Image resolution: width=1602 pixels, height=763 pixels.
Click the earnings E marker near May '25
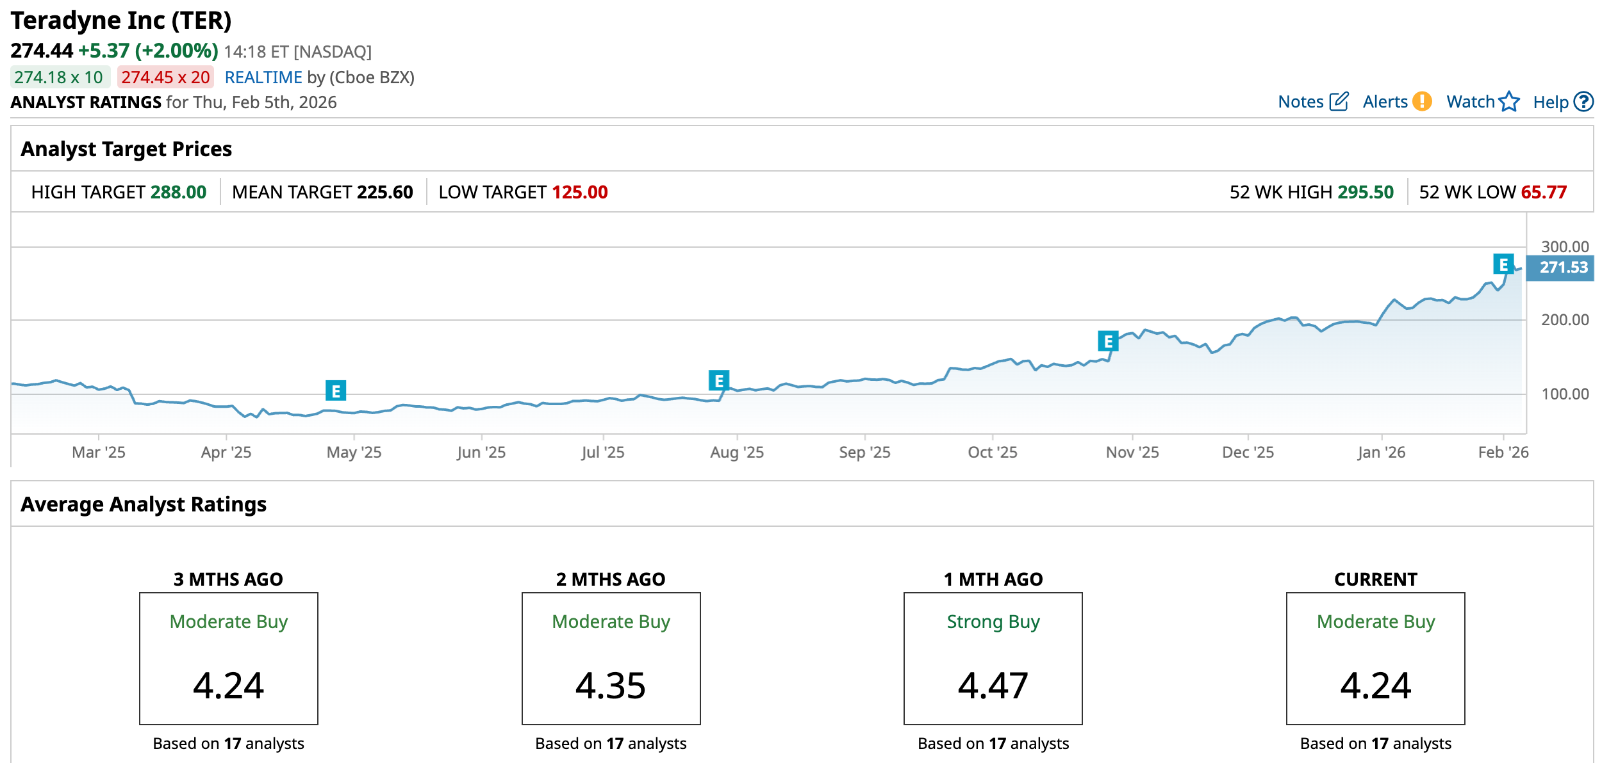click(336, 390)
